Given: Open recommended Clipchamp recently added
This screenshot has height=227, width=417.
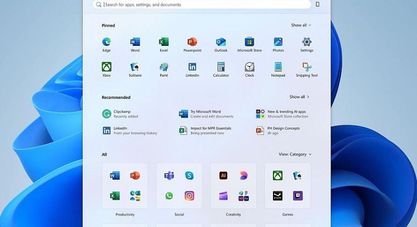Looking at the screenshot, I should point(120,114).
